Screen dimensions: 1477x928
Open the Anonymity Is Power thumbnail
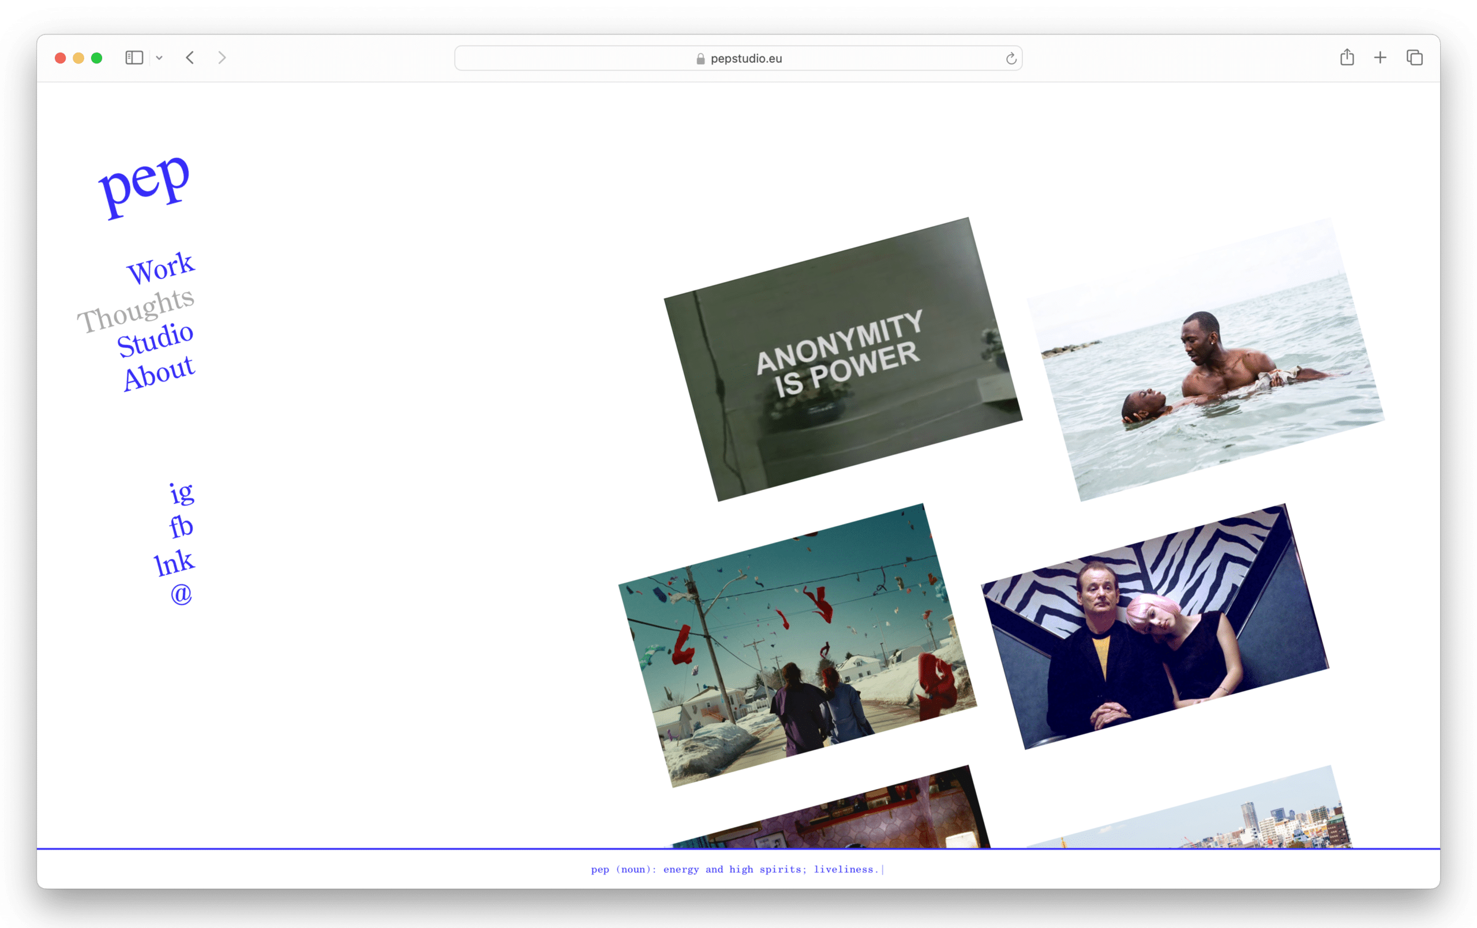[843, 360]
